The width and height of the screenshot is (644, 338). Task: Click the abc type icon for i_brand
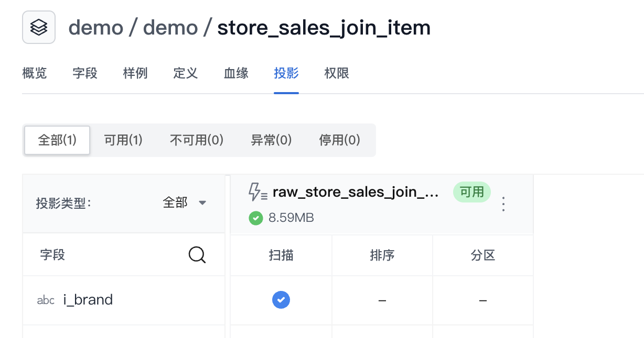(46, 300)
